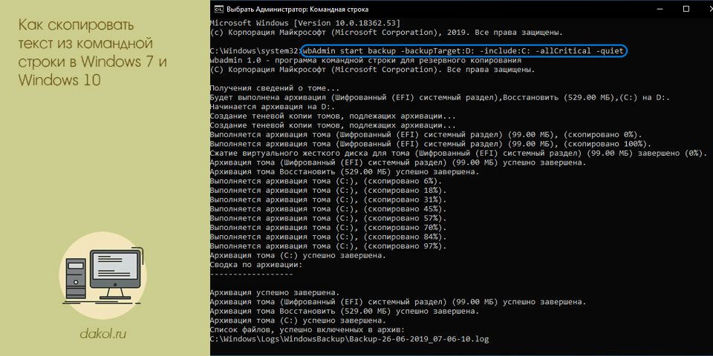713x356 pixels.
Task: Open the Command Prompt system menu icon
Action: (x=218, y=9)
